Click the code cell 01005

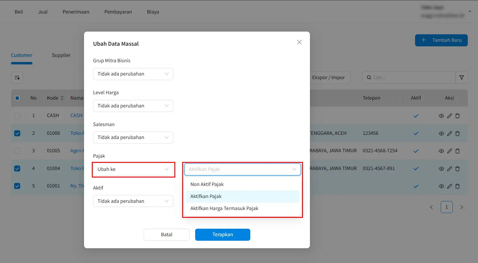point(53,150)
